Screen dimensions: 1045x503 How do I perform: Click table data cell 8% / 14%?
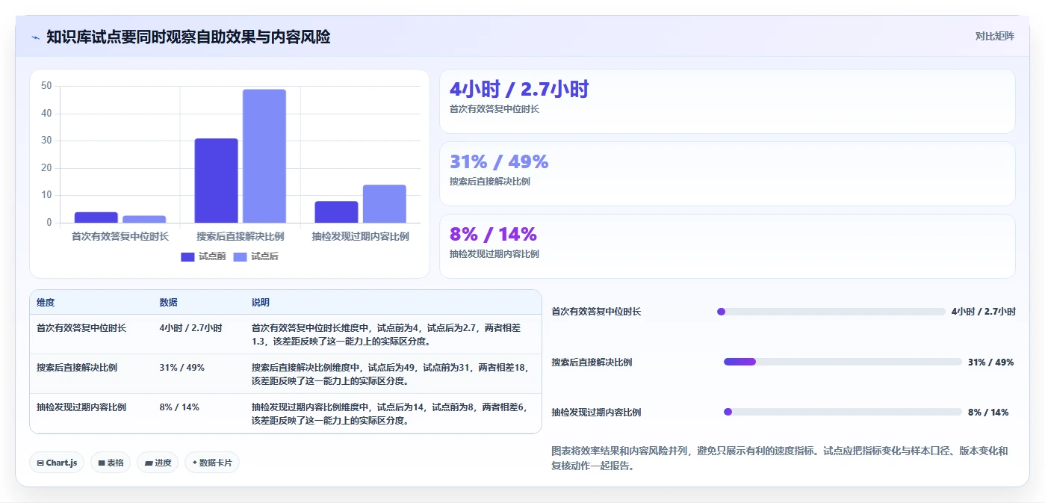[179, 407]
